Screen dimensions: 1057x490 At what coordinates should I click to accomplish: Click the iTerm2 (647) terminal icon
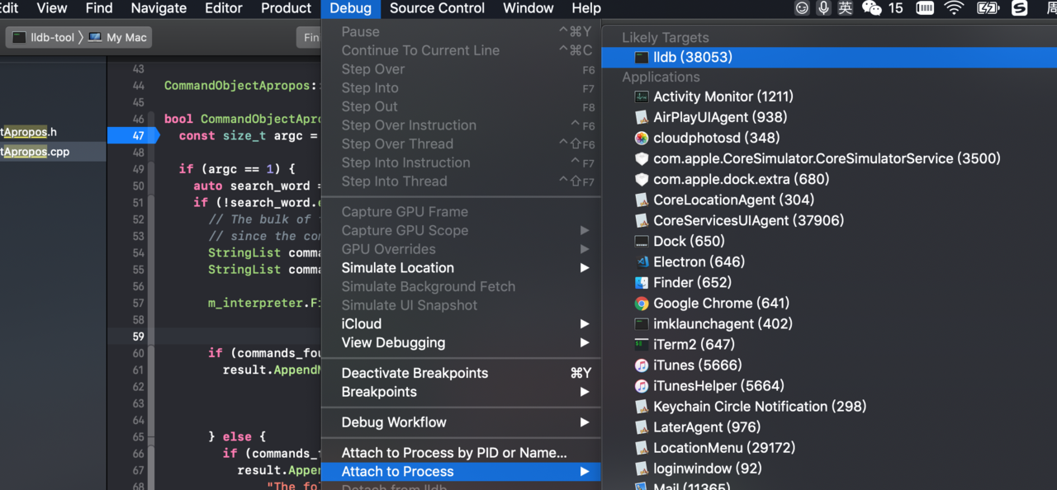642,344
